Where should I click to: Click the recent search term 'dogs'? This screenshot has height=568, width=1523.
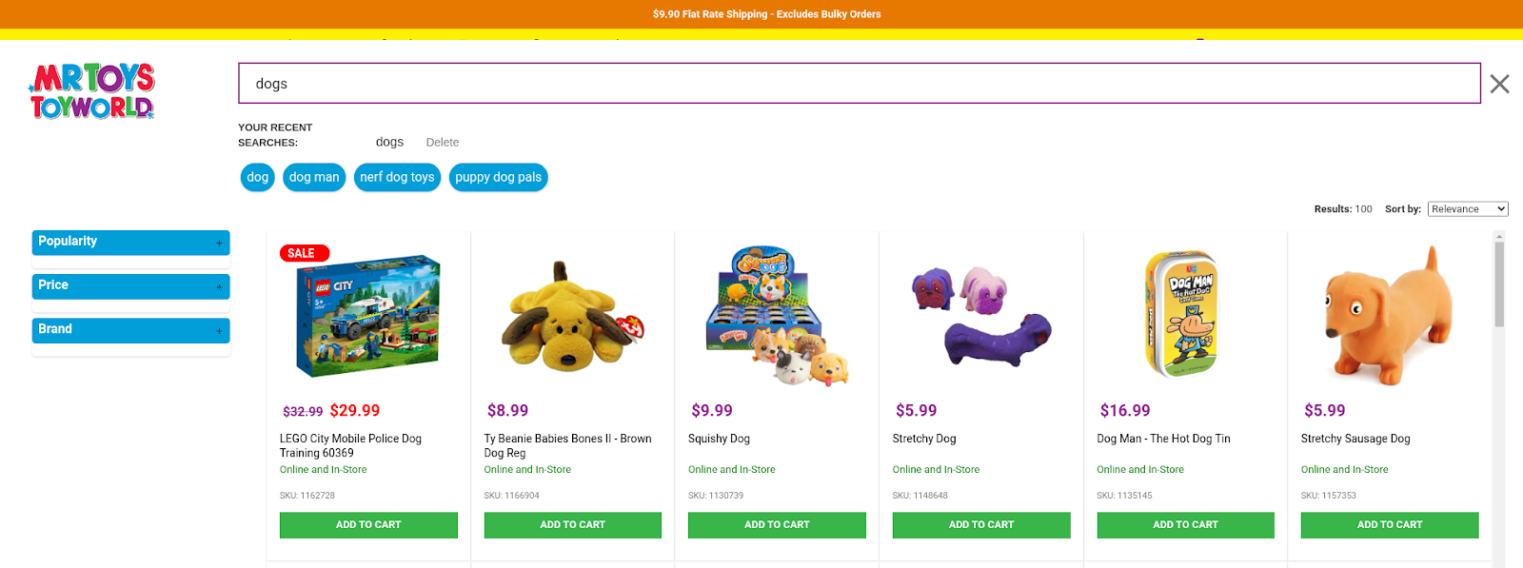click(389, 142)
